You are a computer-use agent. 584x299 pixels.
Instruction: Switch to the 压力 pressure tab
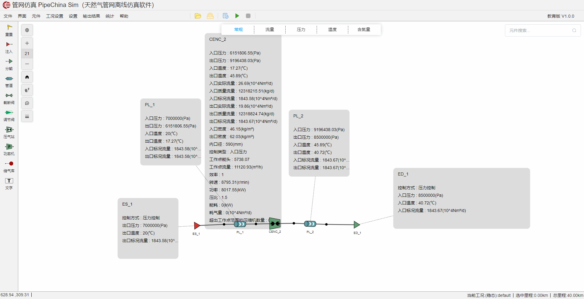click(301, 30)
